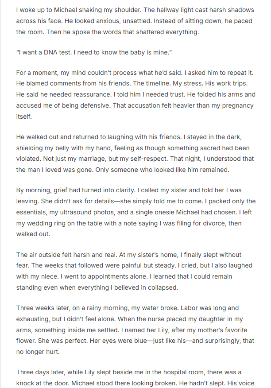The height and width of the screenshot is (388, 271).
Task: Click the phrase "accused me of being defensive"
Action: click(62, 105)
